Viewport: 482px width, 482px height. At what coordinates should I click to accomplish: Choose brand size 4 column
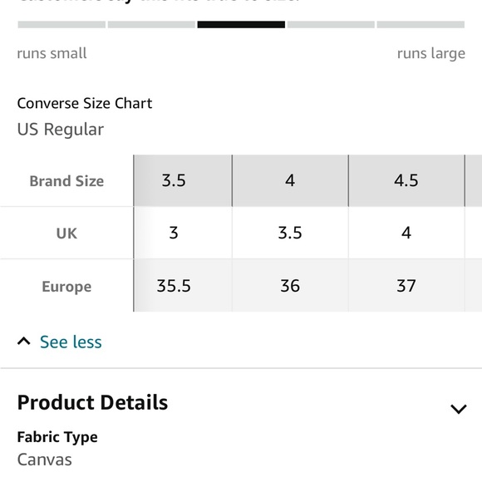point(290,180)
